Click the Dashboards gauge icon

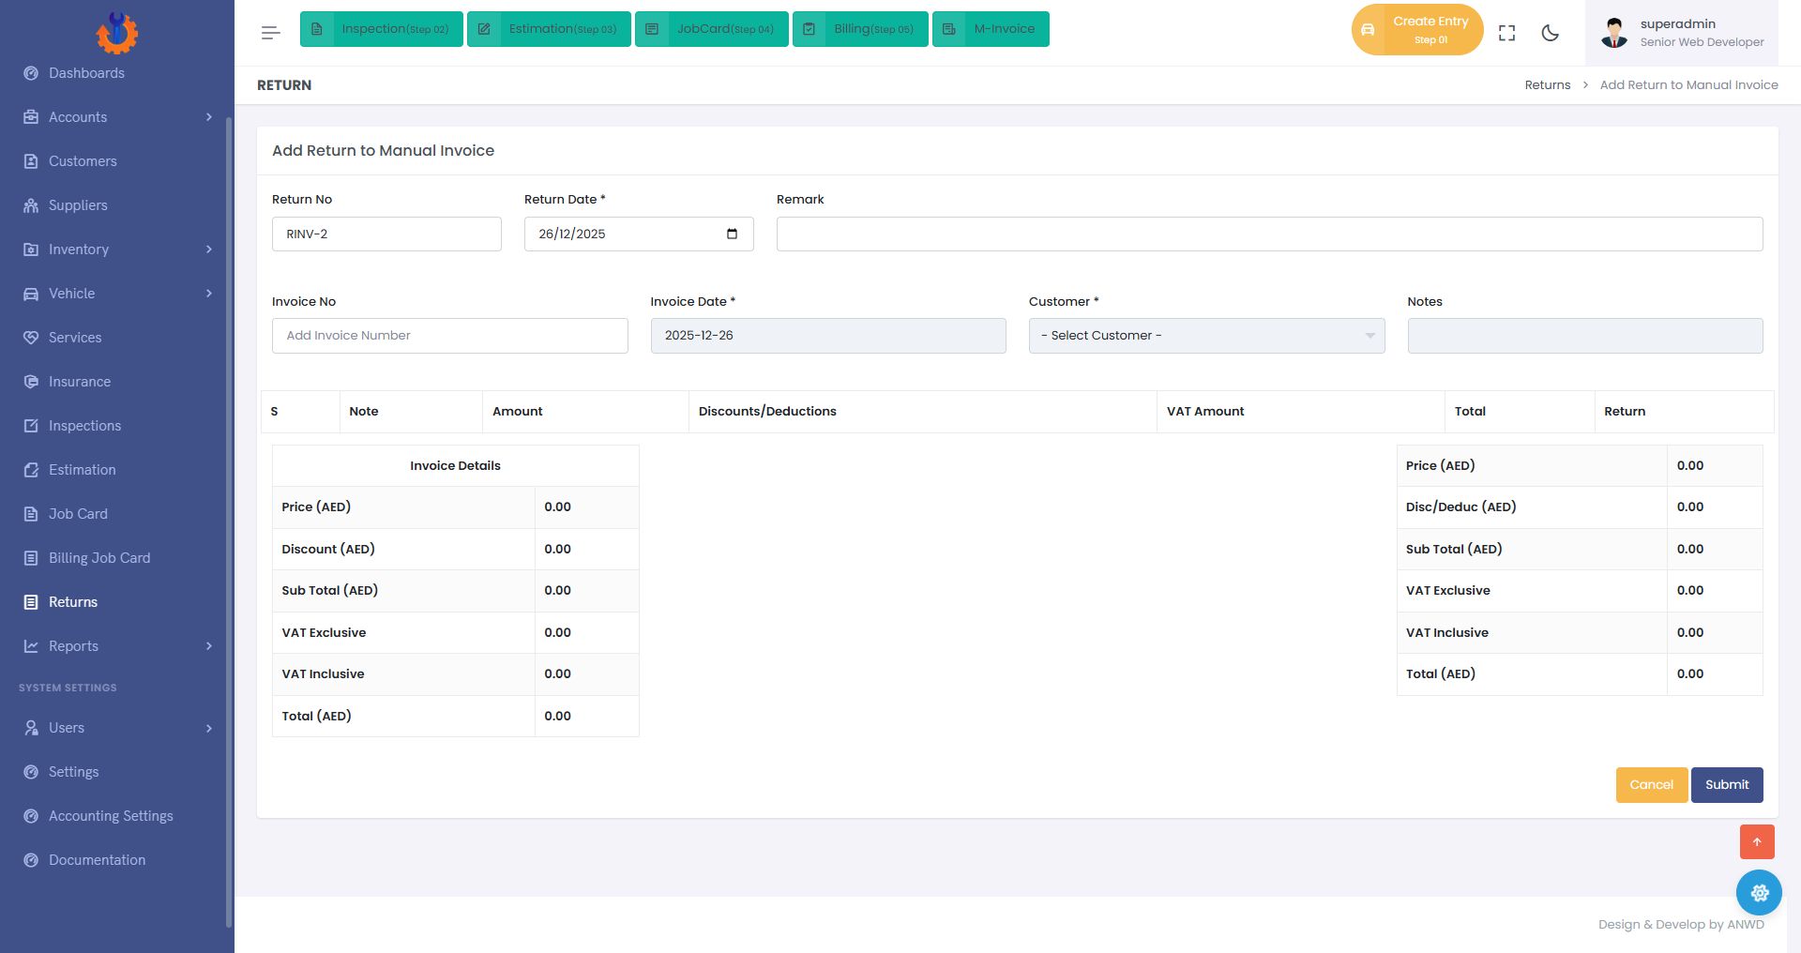[31, 73]
